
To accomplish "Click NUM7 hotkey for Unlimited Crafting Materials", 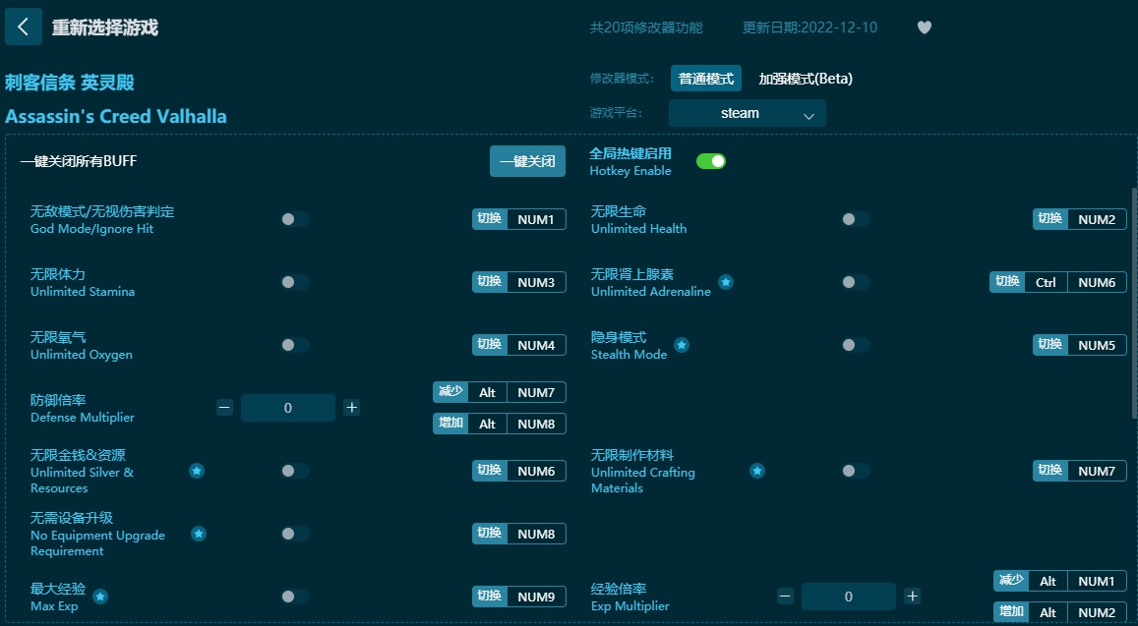I will pyautogui.click(x=1097, y=471).
